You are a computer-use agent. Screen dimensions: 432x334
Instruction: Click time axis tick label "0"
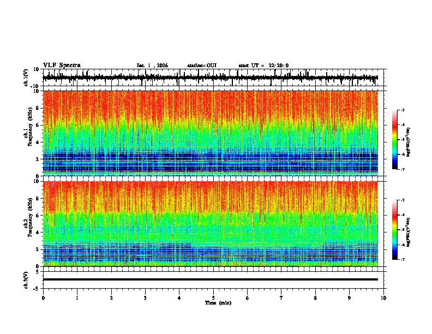[x=43, y=298]
